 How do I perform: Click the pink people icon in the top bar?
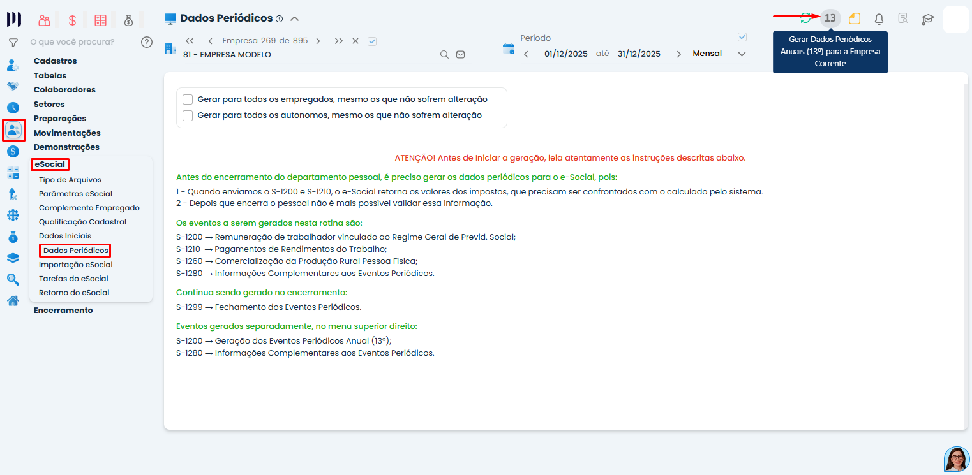(44, 20)
